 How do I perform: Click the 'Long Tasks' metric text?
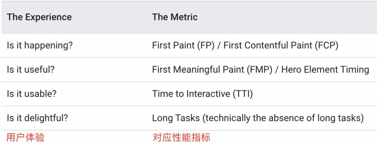pos(176,118)
